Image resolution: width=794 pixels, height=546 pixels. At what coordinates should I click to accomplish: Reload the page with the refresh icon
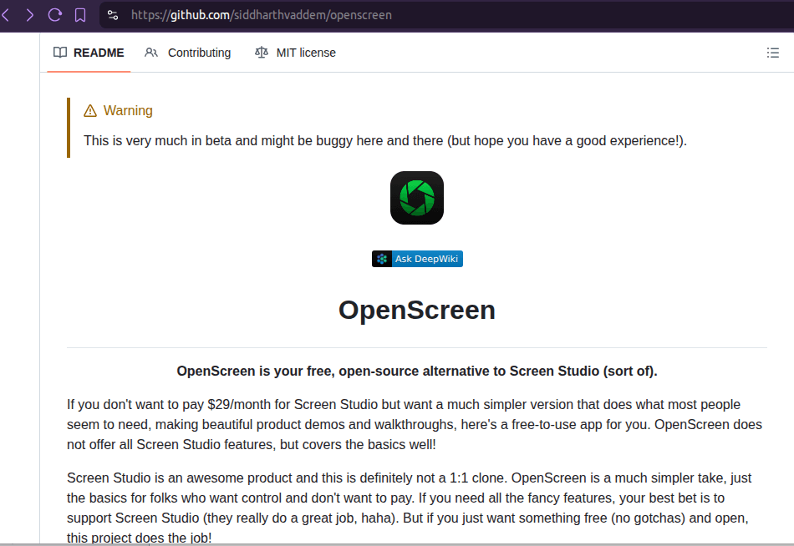pos(53,14)
